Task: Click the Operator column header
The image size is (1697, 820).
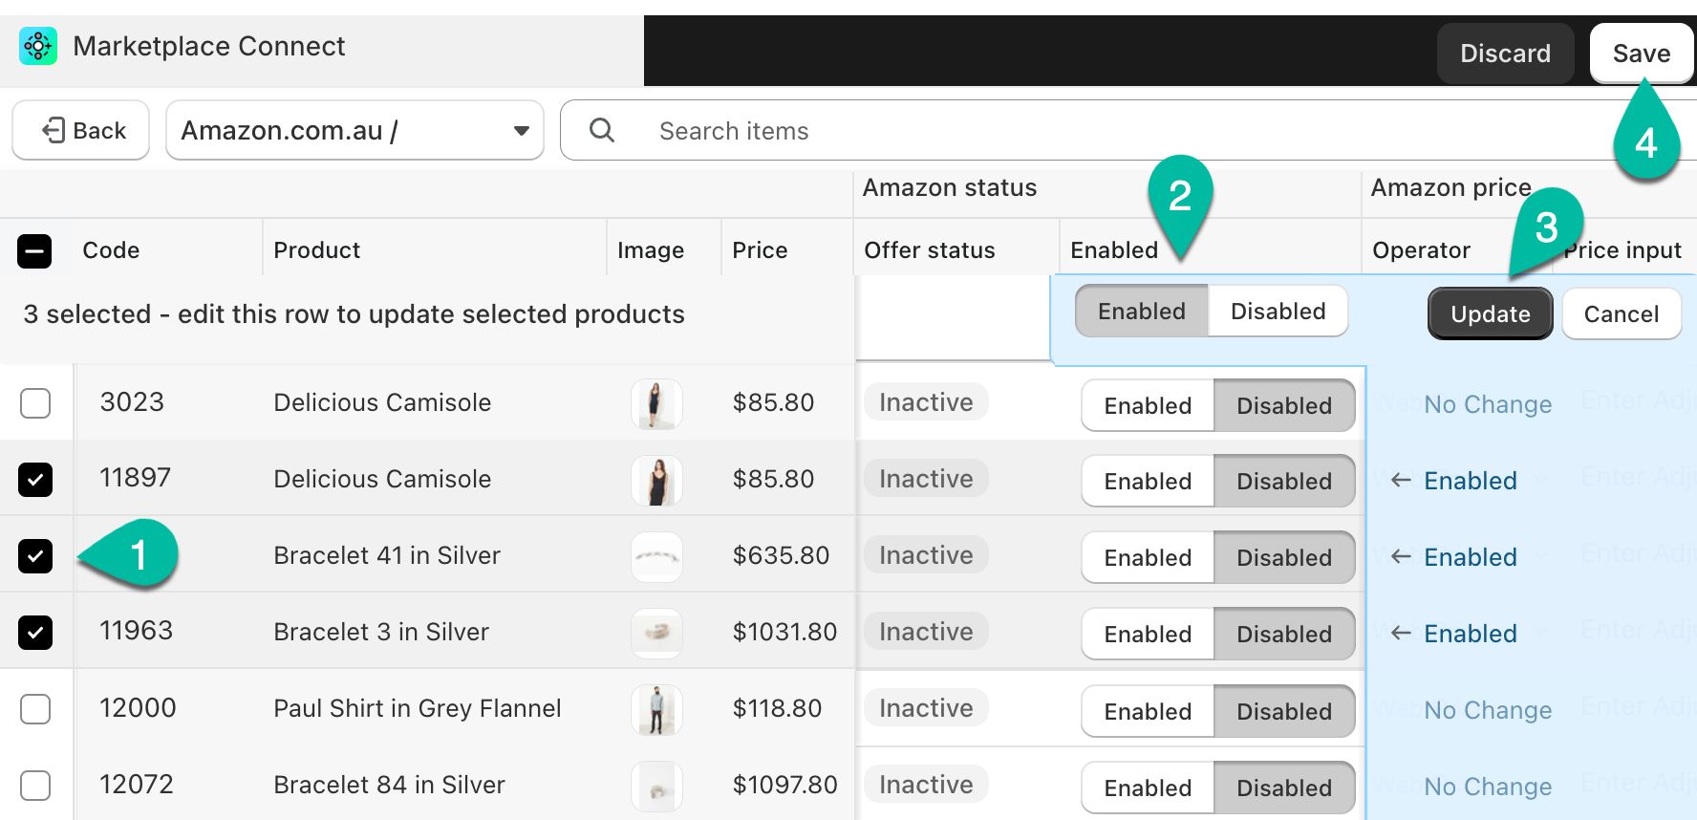Action: (1421, 250)
